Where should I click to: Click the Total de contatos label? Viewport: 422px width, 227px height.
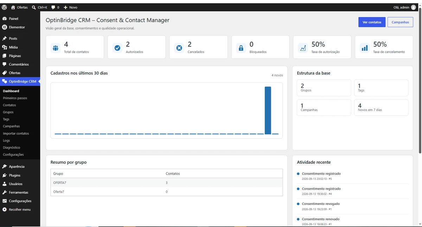click(x=76, y=52)
